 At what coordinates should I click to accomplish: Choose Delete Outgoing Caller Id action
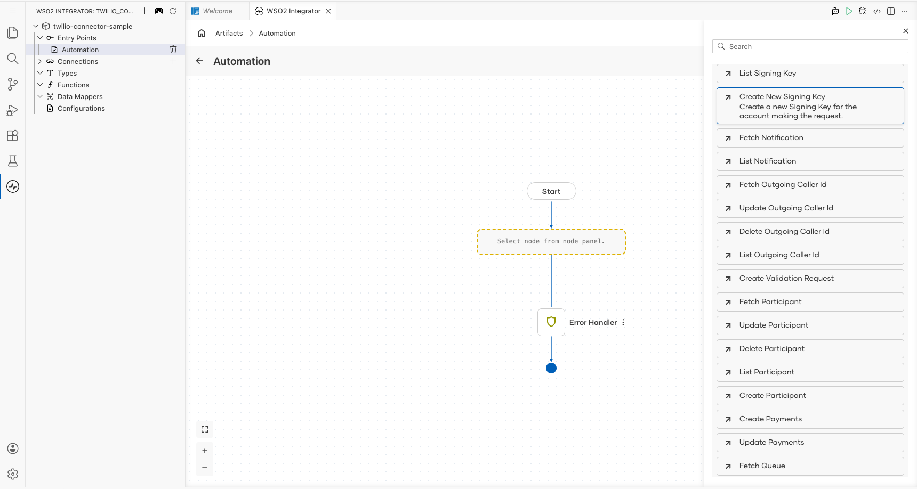810,232
